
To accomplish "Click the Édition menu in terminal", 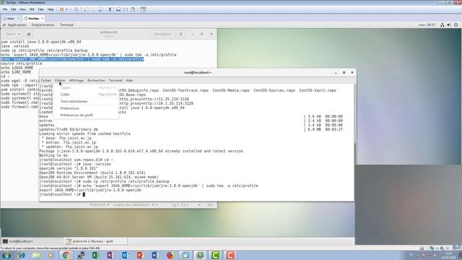I will tap(61, 80).
